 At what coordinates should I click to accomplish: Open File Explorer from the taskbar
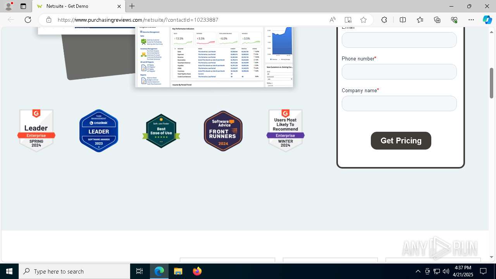coord(178,271)
